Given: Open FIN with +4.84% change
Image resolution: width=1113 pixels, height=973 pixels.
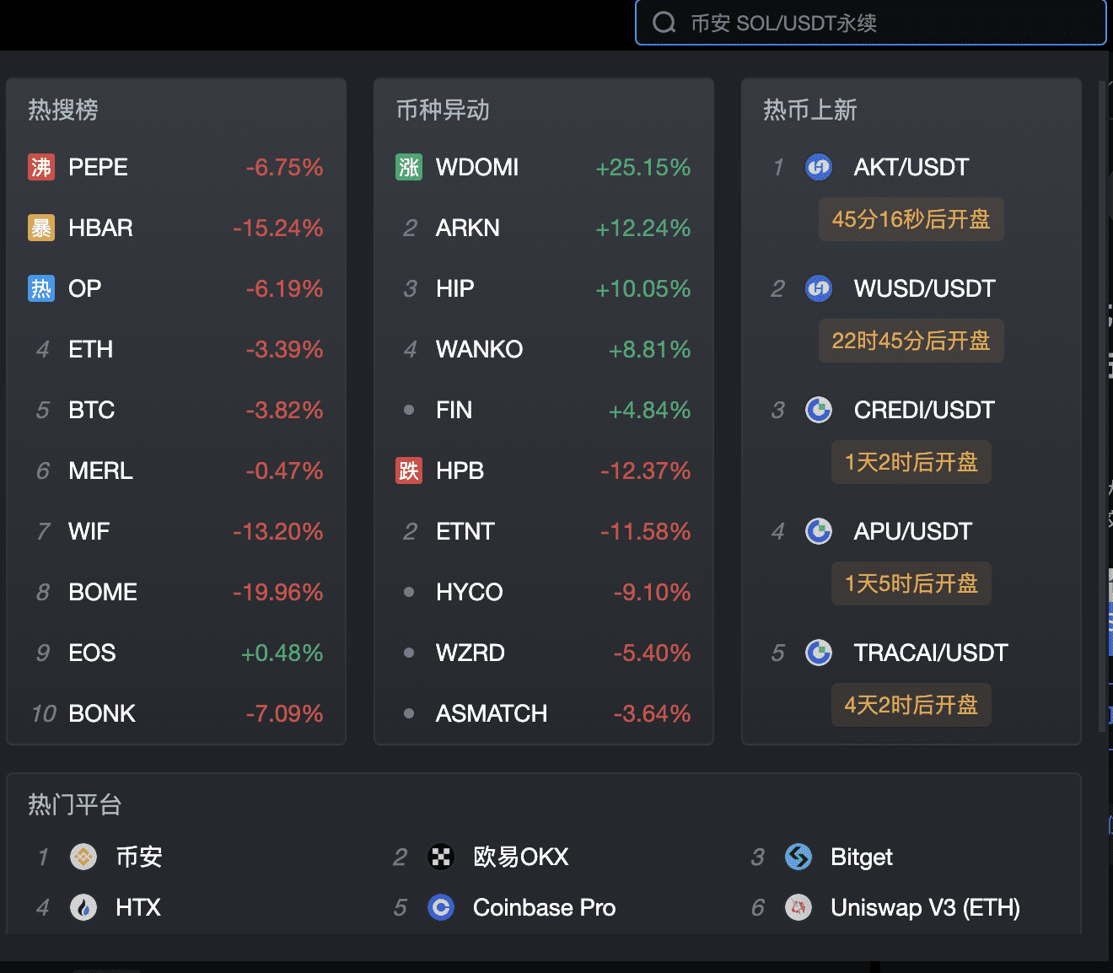Looking at the screenshot, I should [544, 410].
